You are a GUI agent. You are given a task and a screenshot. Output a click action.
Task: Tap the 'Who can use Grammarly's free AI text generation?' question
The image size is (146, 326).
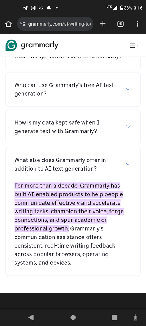pos(64,89)
